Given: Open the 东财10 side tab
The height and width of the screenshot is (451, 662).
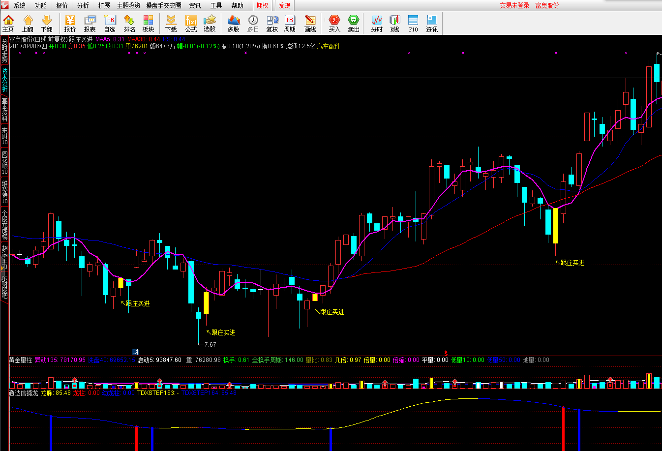Looking at the screenshot, I should tap(4, 137).
